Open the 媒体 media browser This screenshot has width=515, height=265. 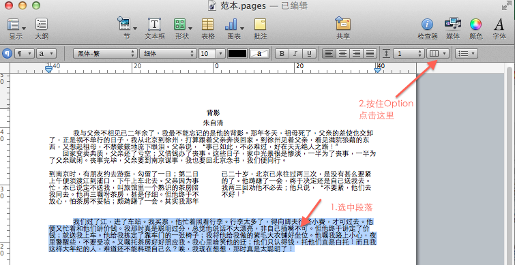[x=453, y=24]
